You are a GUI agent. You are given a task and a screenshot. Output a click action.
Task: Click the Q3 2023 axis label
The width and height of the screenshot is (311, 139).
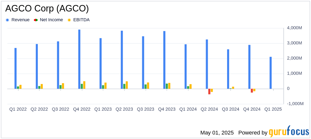point(146,109)
